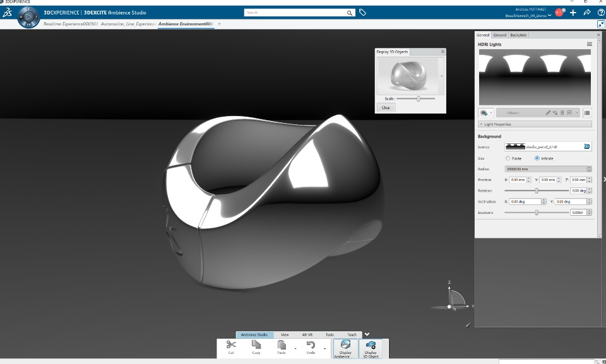The height and width of the screenshot is (364, 606).
Task: Adjust the Exposure slider
Action: click(x=537, y=212)
